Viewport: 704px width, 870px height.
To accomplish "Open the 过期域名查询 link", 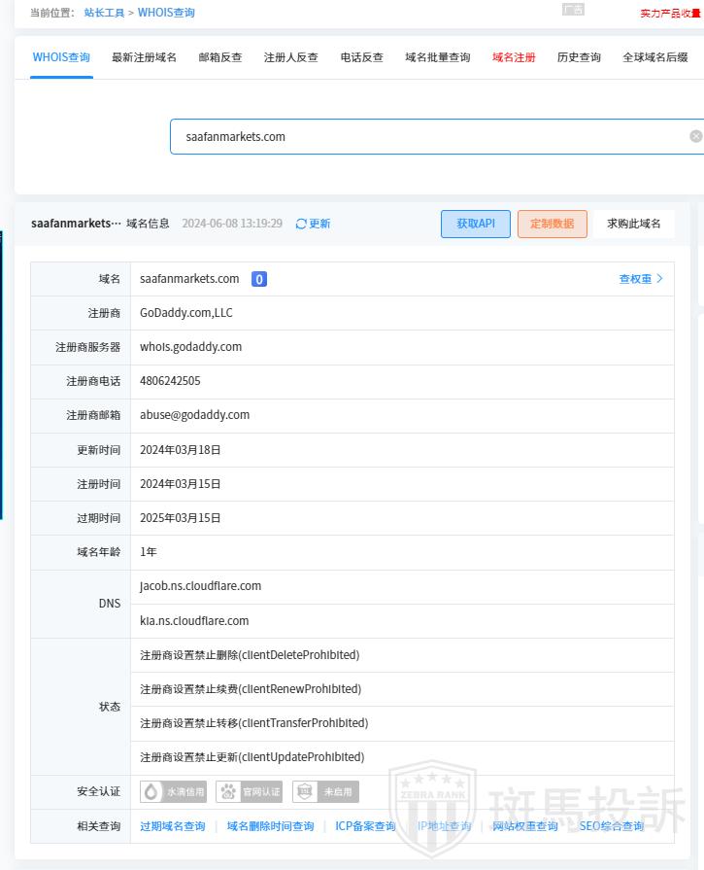I will (173, 826).
